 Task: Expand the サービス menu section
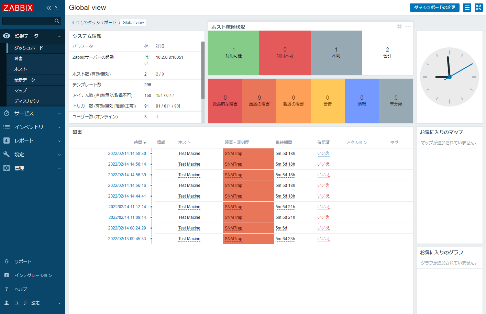(59, 113)
